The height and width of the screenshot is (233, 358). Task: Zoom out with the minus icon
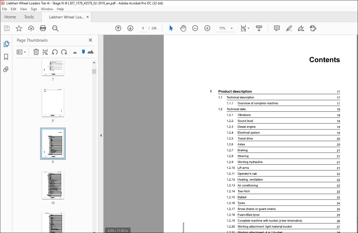pyautogui.click(x=195, y=28)
